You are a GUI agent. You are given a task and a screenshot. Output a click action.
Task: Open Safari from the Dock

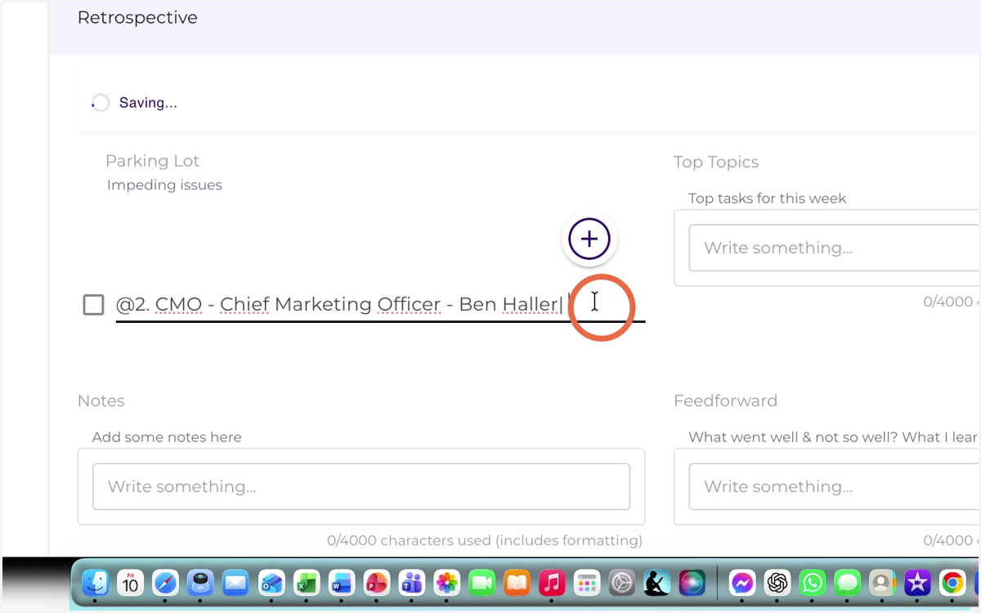166,582
